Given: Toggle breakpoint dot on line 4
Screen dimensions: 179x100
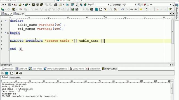Looking at the screenshot, I should [5, 33].
